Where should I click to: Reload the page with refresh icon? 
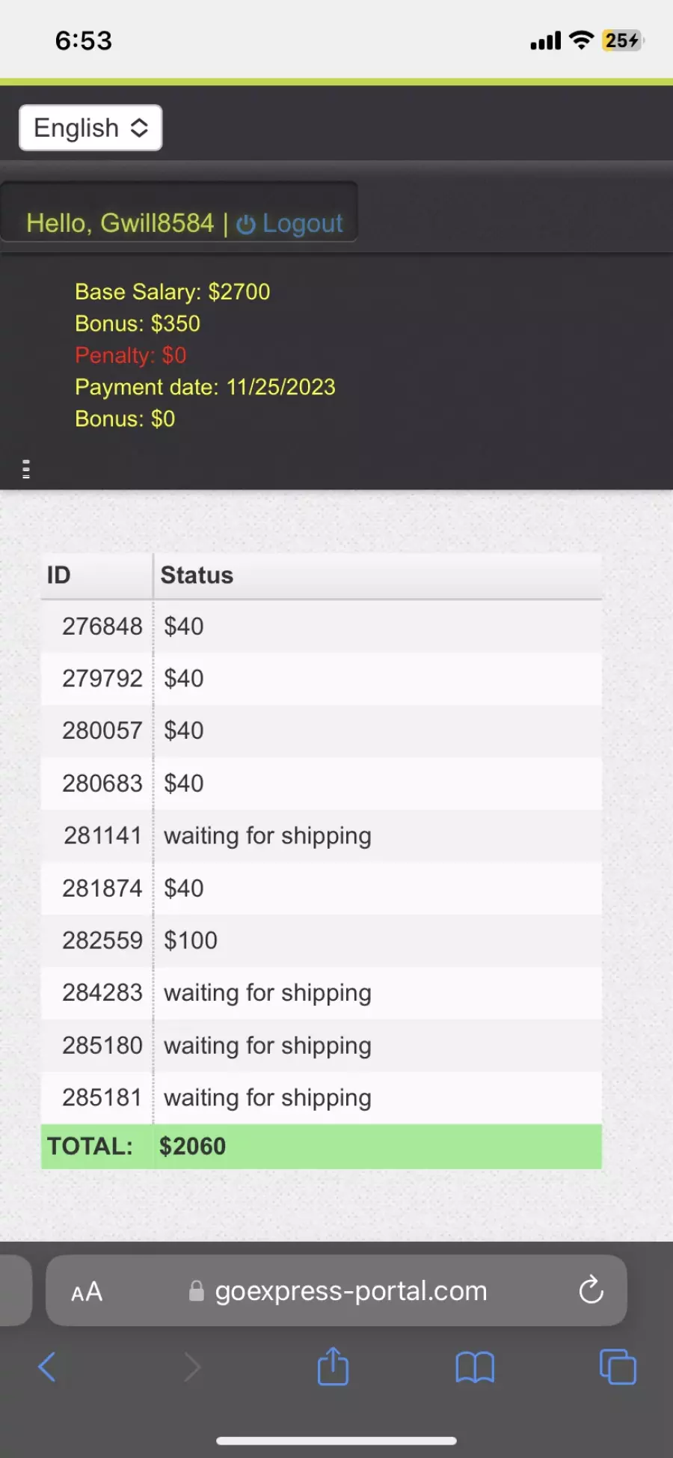[x=591, y=1290]
